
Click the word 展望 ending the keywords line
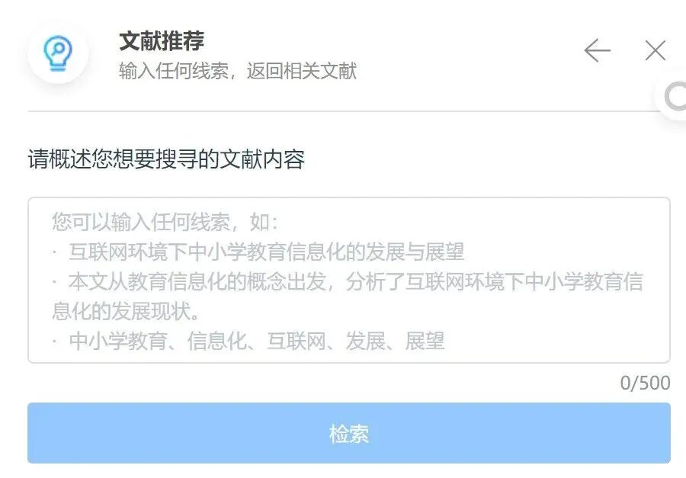pos(425,341)
